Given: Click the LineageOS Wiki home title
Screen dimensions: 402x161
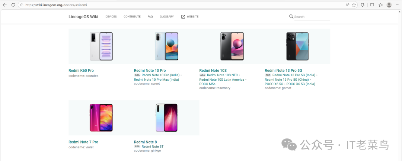Looking at the screenshot, I should (x=83, y=17).
